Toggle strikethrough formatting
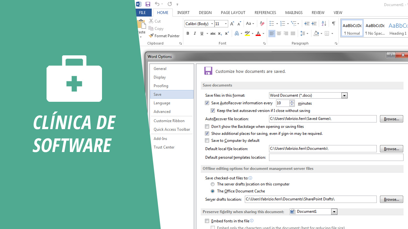The height and width of the screenshot is (229, 408). pos(213,33)
